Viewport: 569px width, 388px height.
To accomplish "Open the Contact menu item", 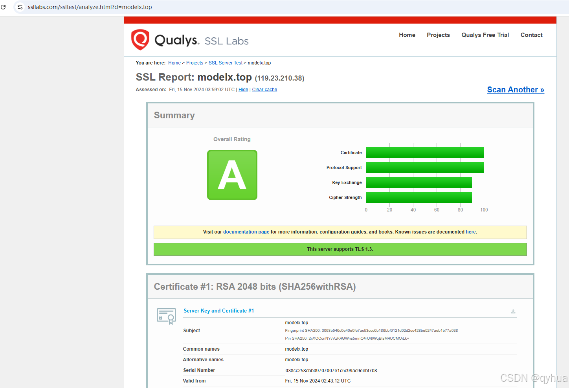I will (532, 35).
